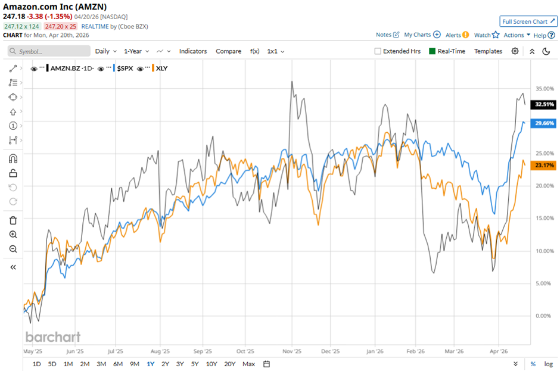This screenshot has width=560, height=371.
Task: Switch to dark mode moon icon
Action: (546, 51)
